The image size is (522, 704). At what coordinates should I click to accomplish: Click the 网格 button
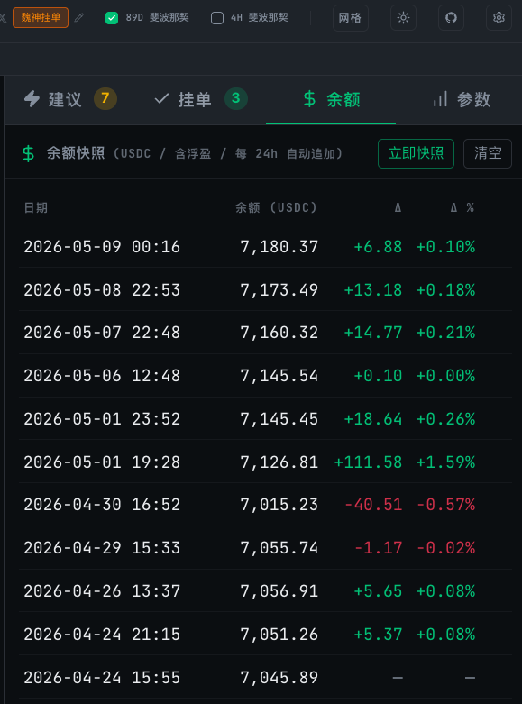tap(351, 17)
